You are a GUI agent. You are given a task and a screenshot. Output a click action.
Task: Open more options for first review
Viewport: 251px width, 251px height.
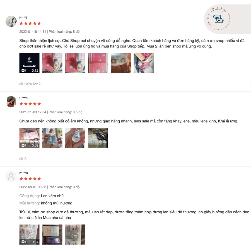(250, 84)
